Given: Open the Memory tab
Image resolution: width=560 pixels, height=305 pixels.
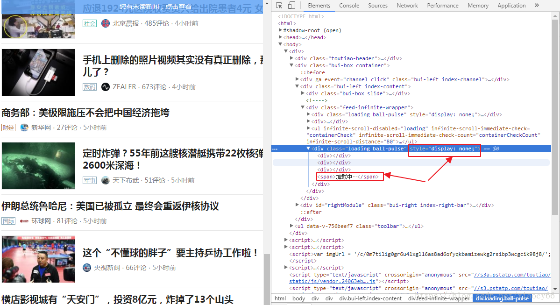Looking at the screenshot, I should coord(478,5).
